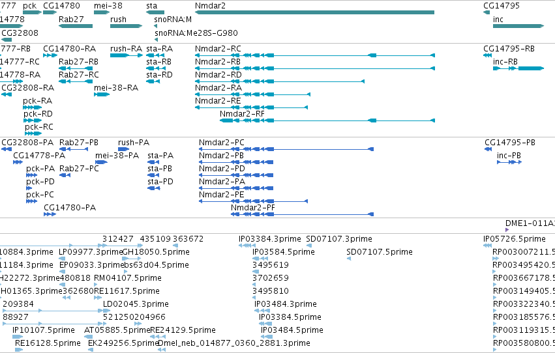Select the SD07107.3prime EST label

(339, 239)
